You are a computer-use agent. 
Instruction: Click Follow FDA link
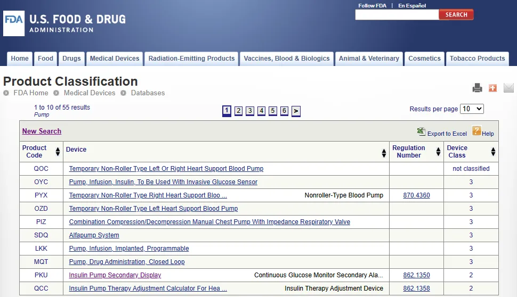click(x=372, y=6)
